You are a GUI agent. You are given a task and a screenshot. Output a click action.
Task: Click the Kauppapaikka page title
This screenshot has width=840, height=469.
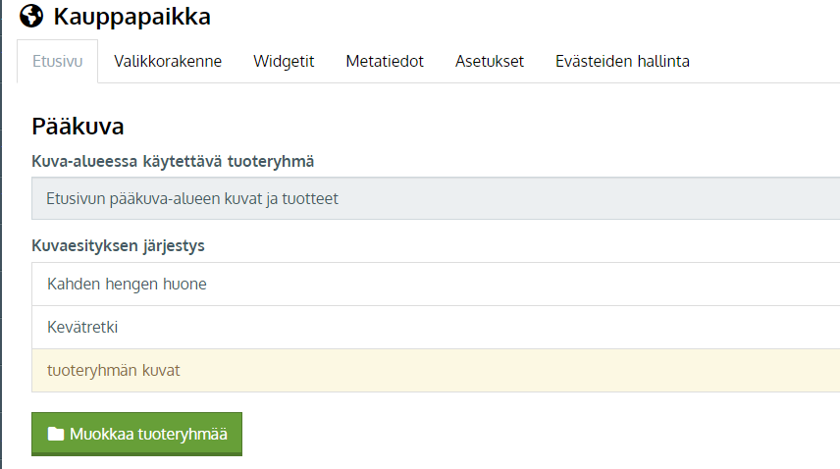click(x=131, y=17)
